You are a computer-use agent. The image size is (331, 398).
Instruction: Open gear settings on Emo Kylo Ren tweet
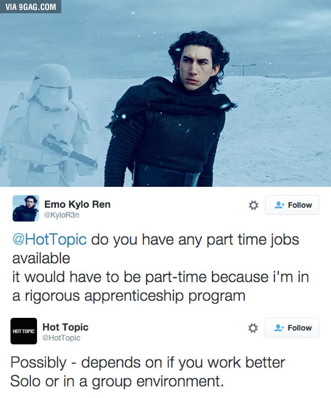tap(254, 205)
